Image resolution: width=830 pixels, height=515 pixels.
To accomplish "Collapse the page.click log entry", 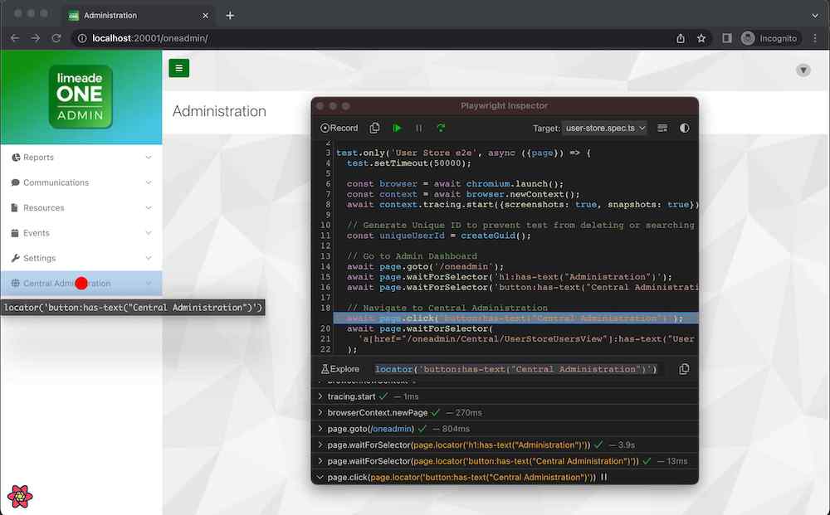I will (320, 478).
